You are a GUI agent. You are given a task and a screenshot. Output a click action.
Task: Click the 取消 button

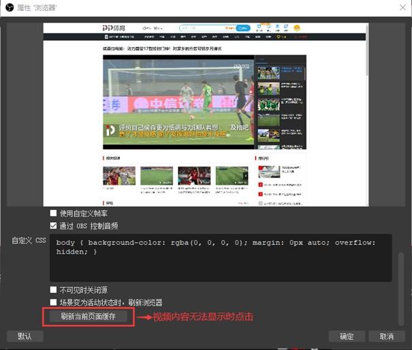click(387, 336)
